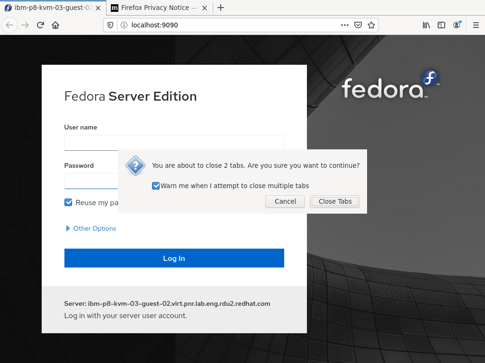The height and width of the screenshot is (363, 485).
Task: Open the Firefox home page
Action: (x=55, y=25)
